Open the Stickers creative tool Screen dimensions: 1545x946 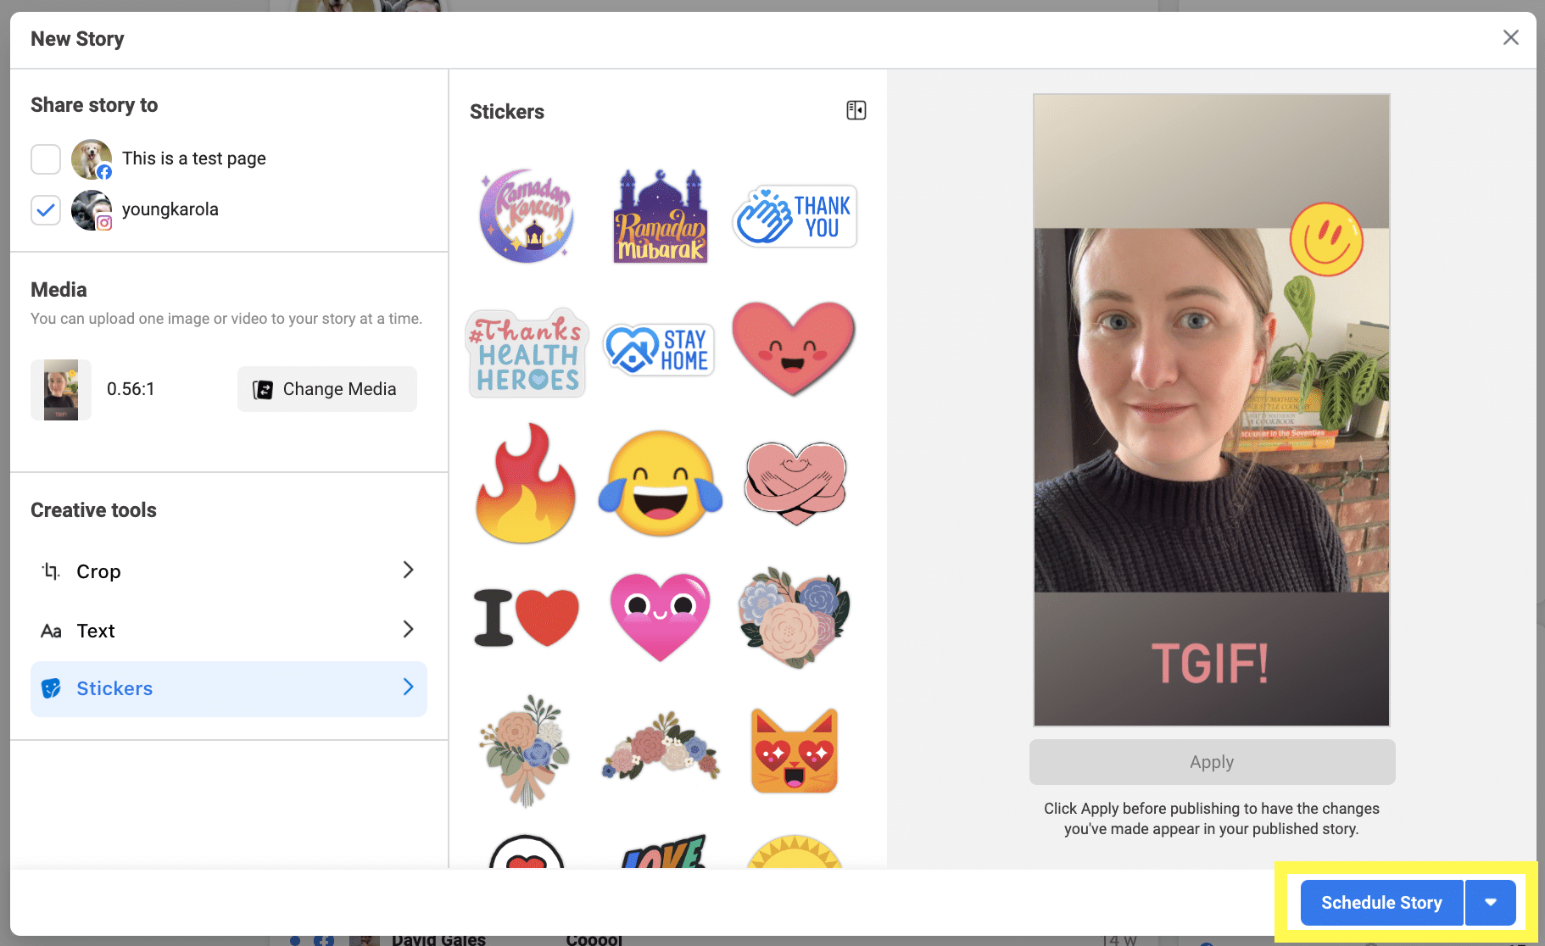pos(229,688)
